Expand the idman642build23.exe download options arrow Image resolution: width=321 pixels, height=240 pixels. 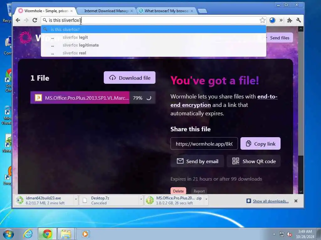click(76, 199)
